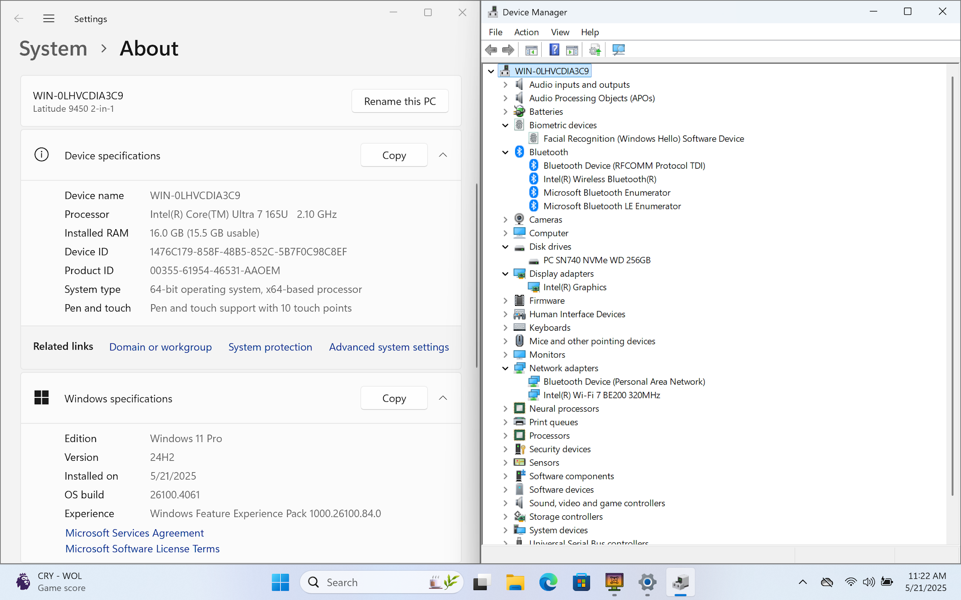Open Microsoft Services Agreement link
Screen dimensions: 961x600
tap(135, 533)
